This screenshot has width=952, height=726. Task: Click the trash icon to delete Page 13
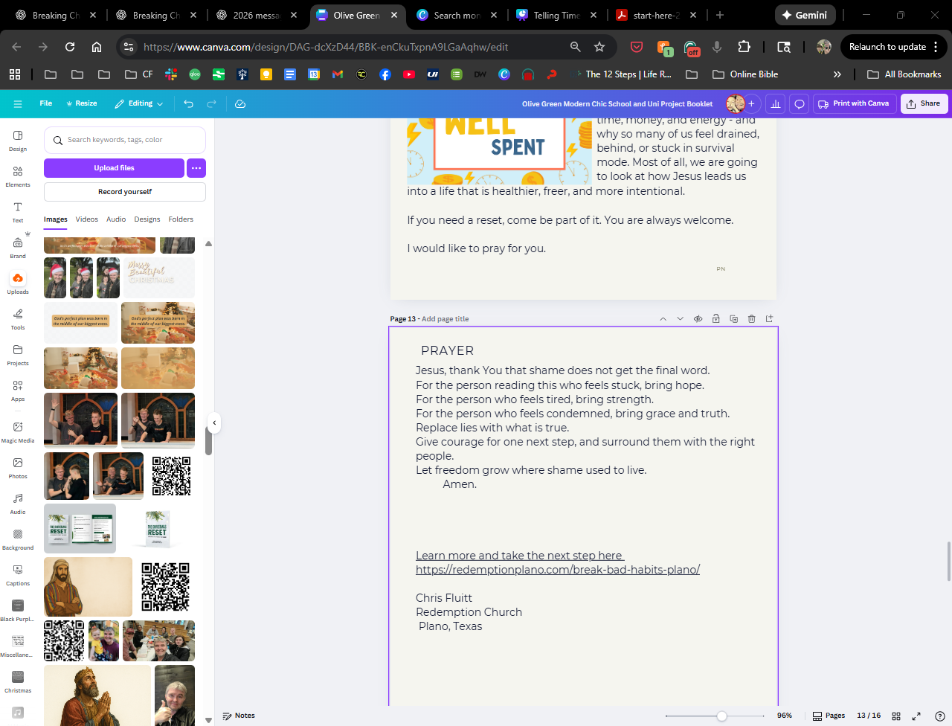751,319
